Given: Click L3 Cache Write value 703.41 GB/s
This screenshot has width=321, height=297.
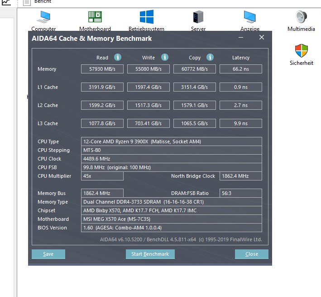Looking at the screenshot, I should pyautogui.click(x=149, y=123).
